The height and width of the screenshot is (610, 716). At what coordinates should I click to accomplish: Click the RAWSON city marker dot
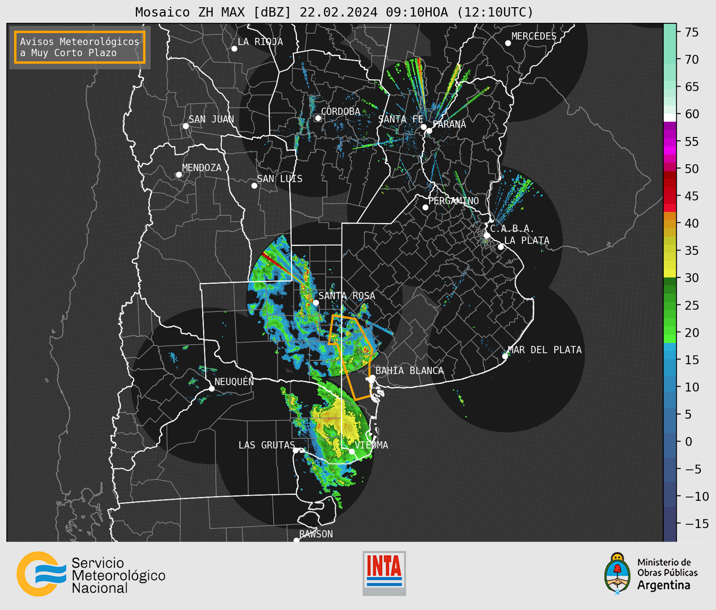click(x=296, y=540)
